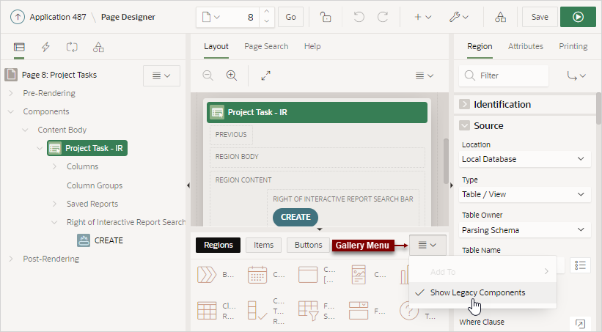The height and width of the screenshot is (332, 602).
Task: Click the Application 487 up-arrow icon
Action: pyautogui.click(x=18, y=17)
